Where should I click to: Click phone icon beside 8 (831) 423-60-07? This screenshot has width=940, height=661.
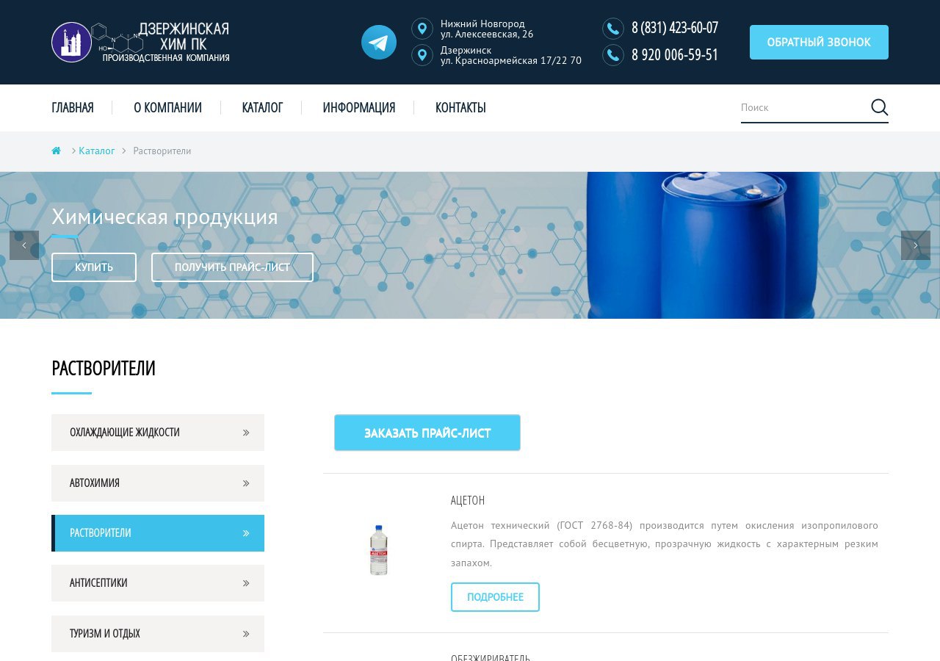pyautogui.click(x=613, y=29)
